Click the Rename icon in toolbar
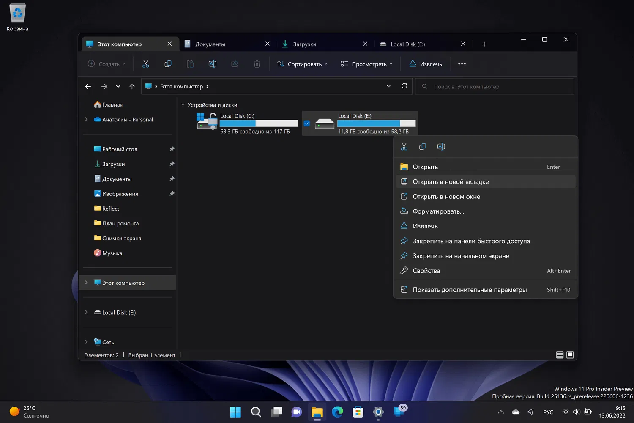 coord(213,64)
